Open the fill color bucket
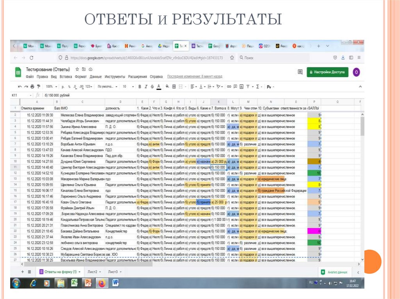Image resolution: width=400 pixels, height=299 pixels. tap(167, 87)
